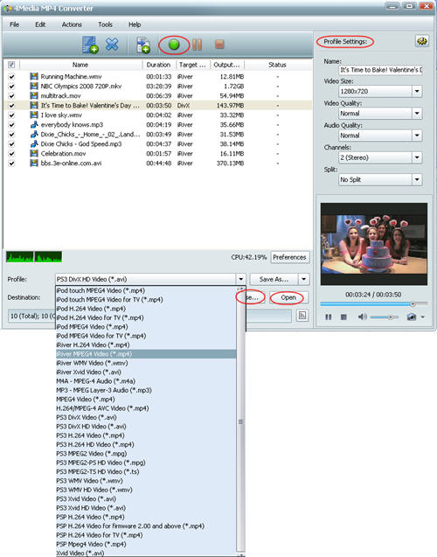Open the Split dropdown
Screen dimensions: 437x557
pos(417,179)
